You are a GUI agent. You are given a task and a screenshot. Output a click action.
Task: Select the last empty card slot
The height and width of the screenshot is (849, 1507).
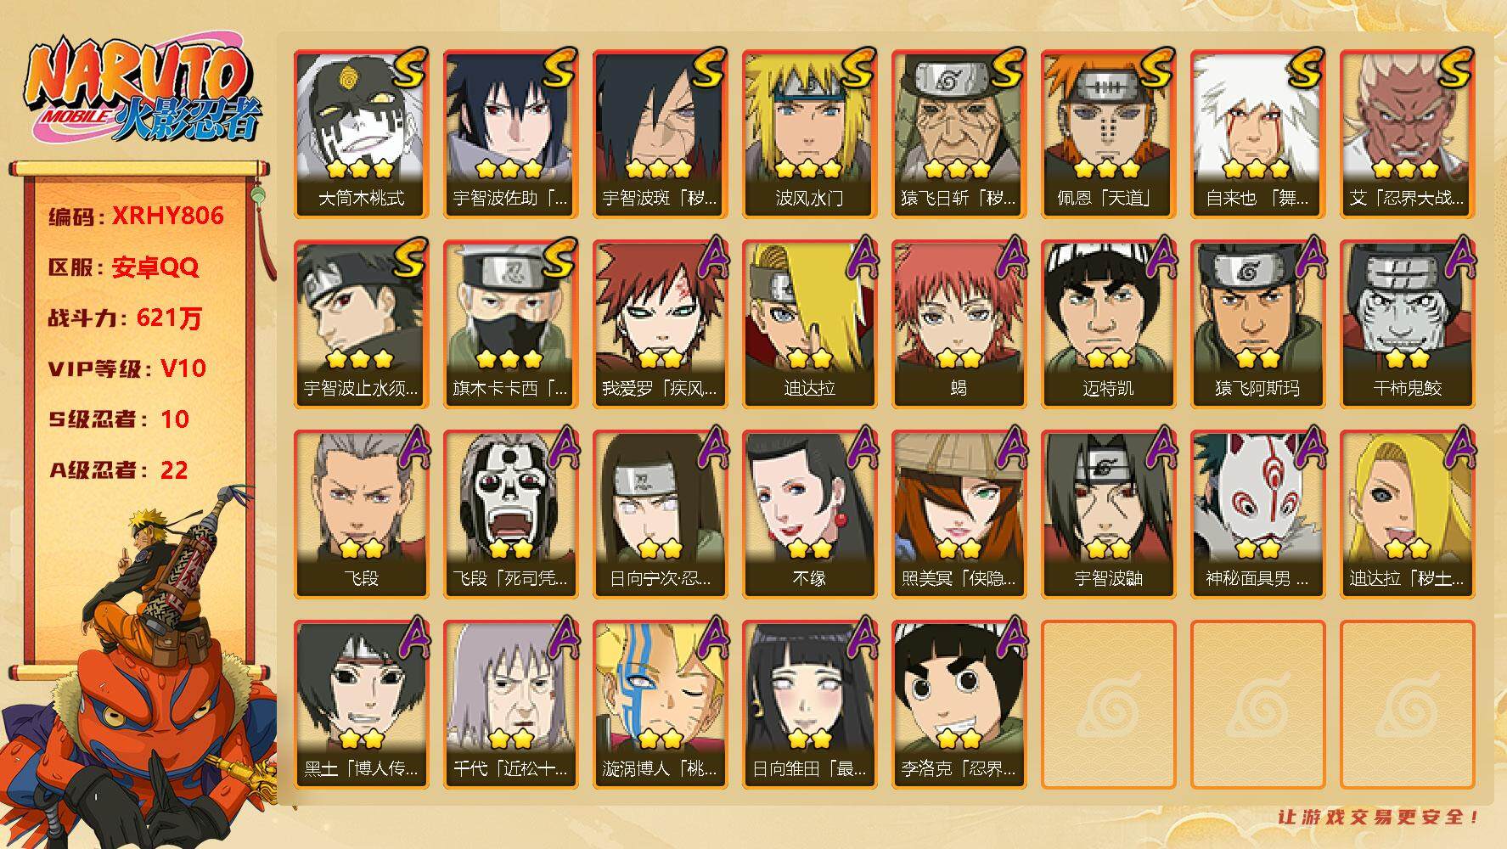pyautogui.click(x=1407, y=705)
